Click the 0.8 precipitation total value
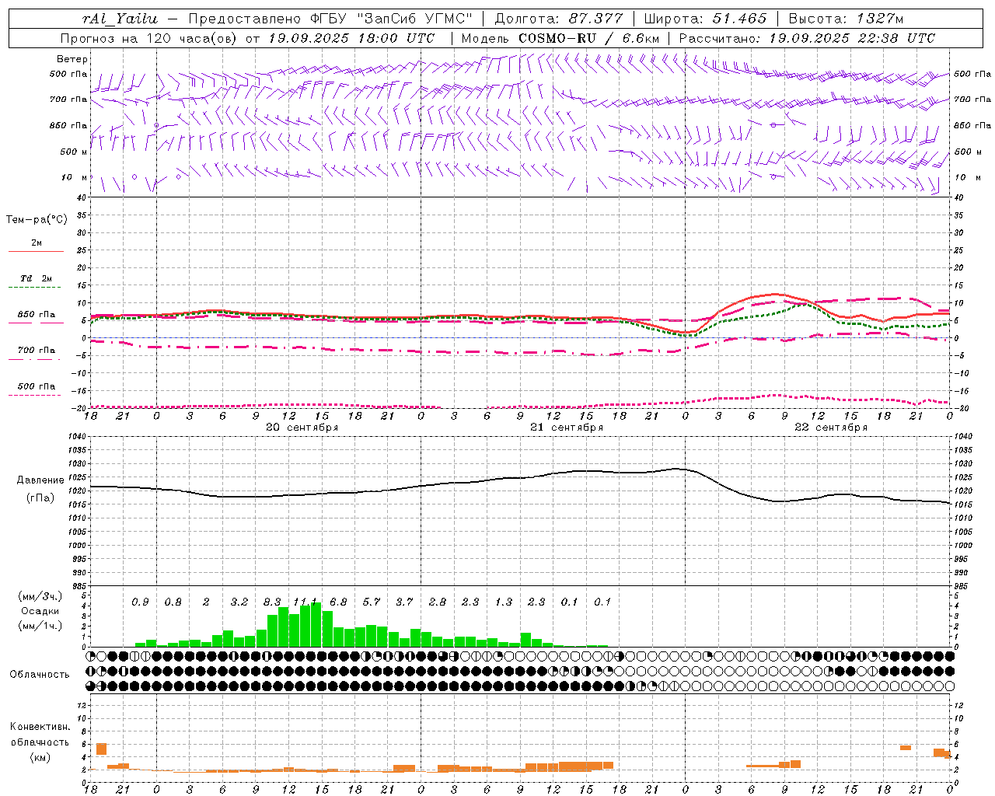 [x=173, y=602]
